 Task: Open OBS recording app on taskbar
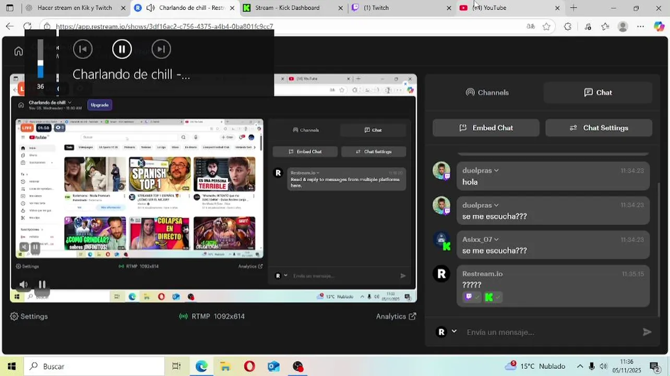pyautogui.click(x=297, y=366)
